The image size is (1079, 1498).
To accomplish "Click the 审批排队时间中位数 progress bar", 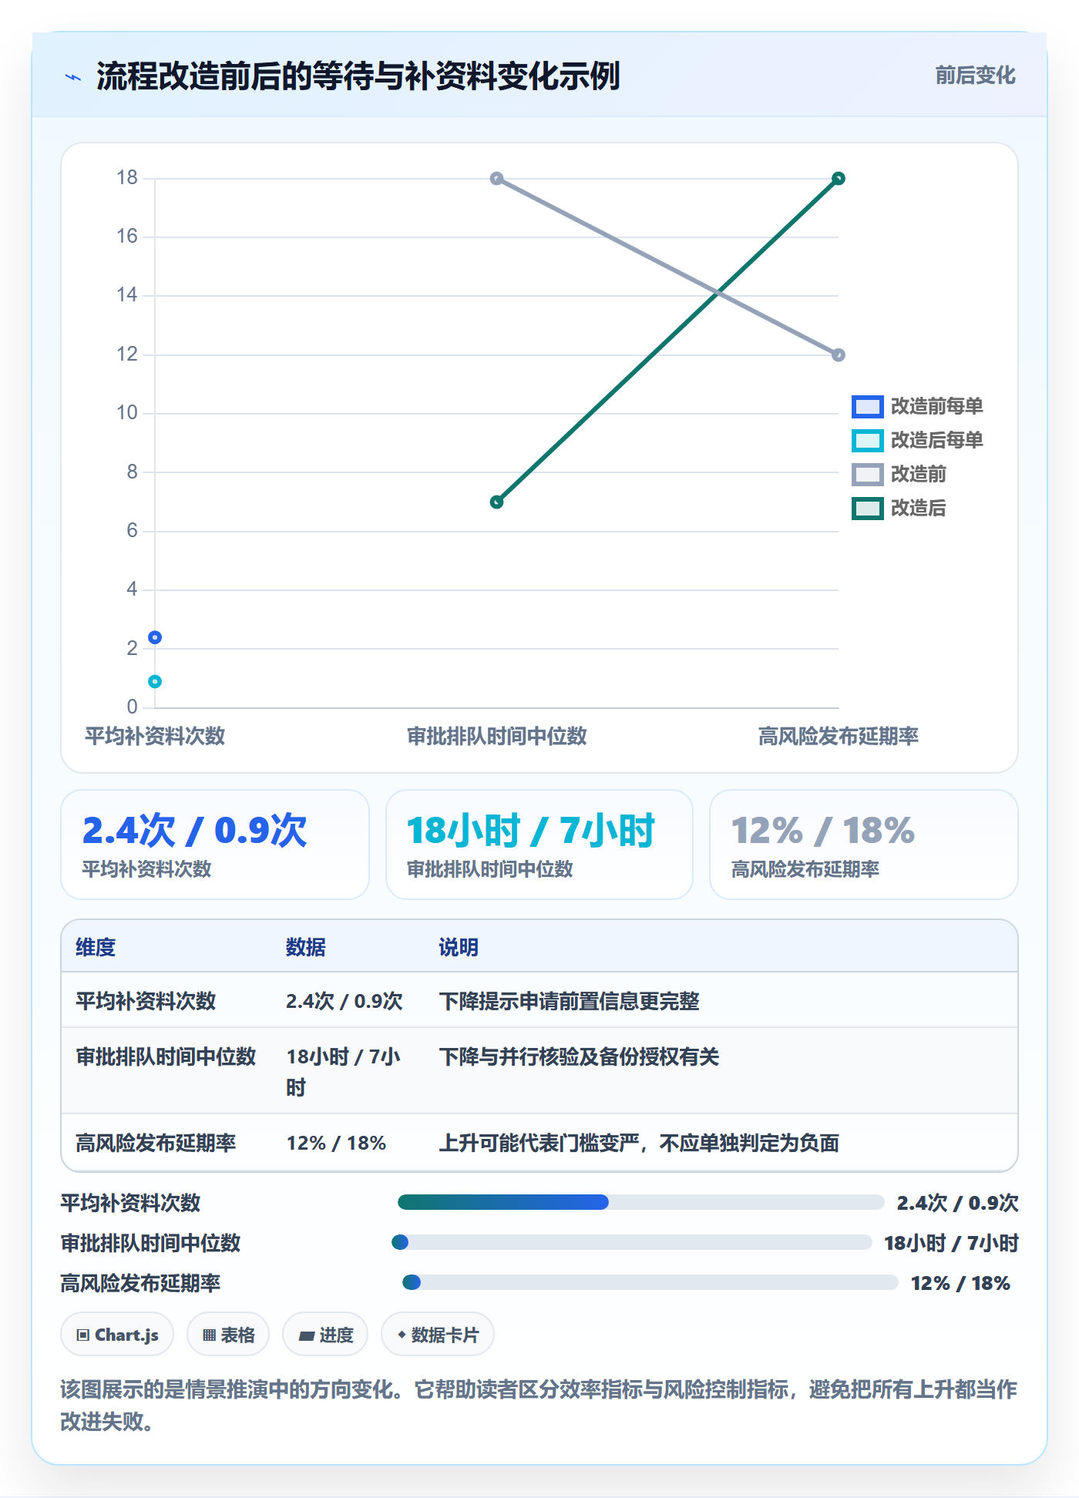I will pyautogui.click(x=631, y=1242).
